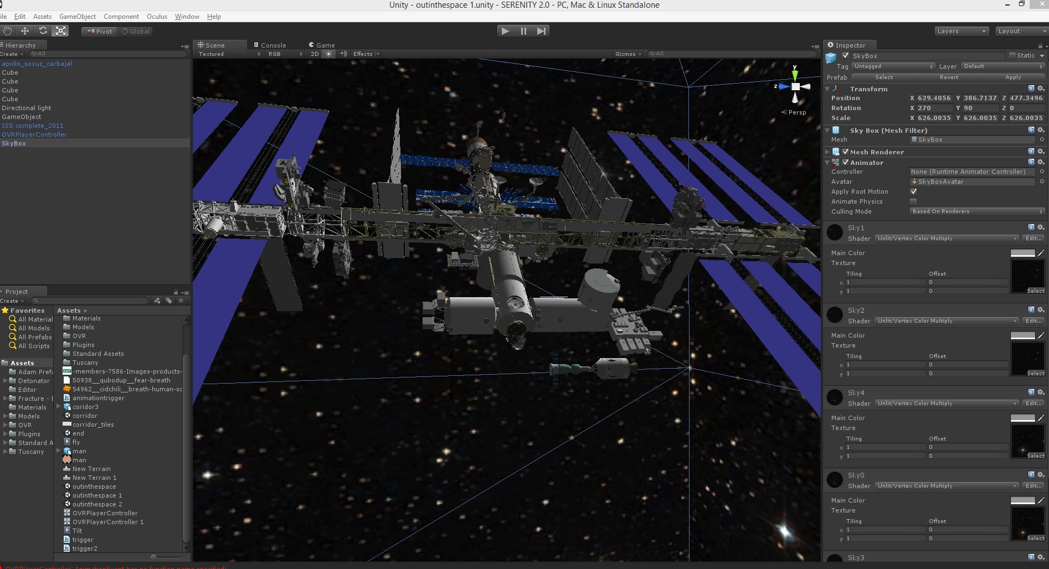Switch to the Game tab
1049x569 pixels.
pos(322,45)
